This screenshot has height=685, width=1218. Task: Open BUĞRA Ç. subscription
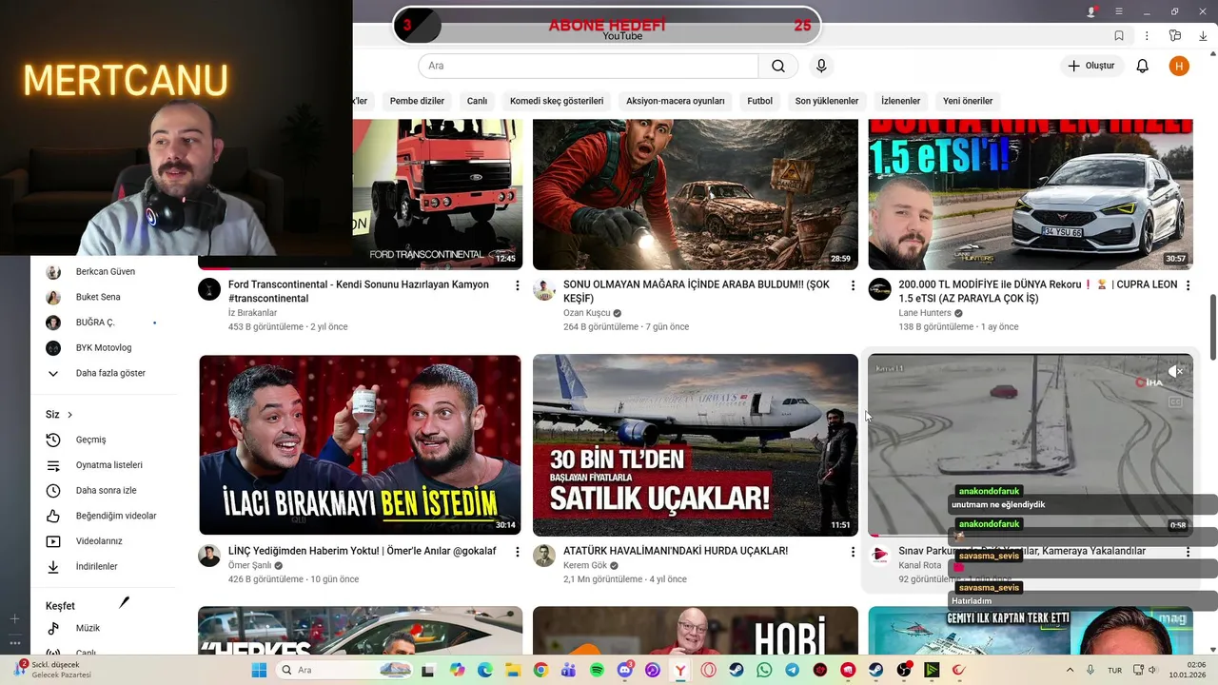click(x=95, y=323)
